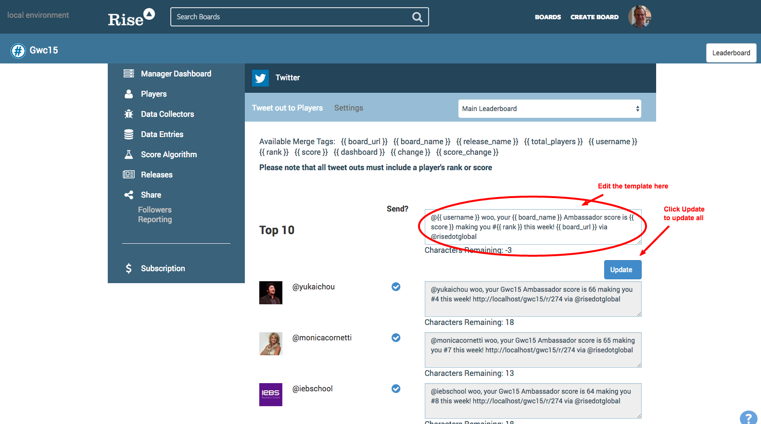Open Data Collectors section
Screen dimensions: 761x424
pos(167,114)
